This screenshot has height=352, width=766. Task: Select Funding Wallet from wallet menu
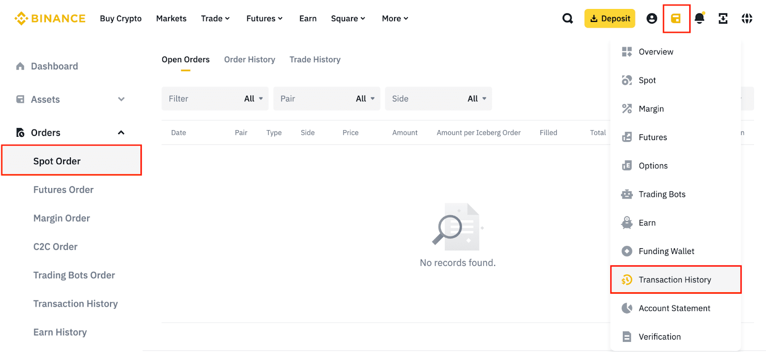click(x=666, y=251)
